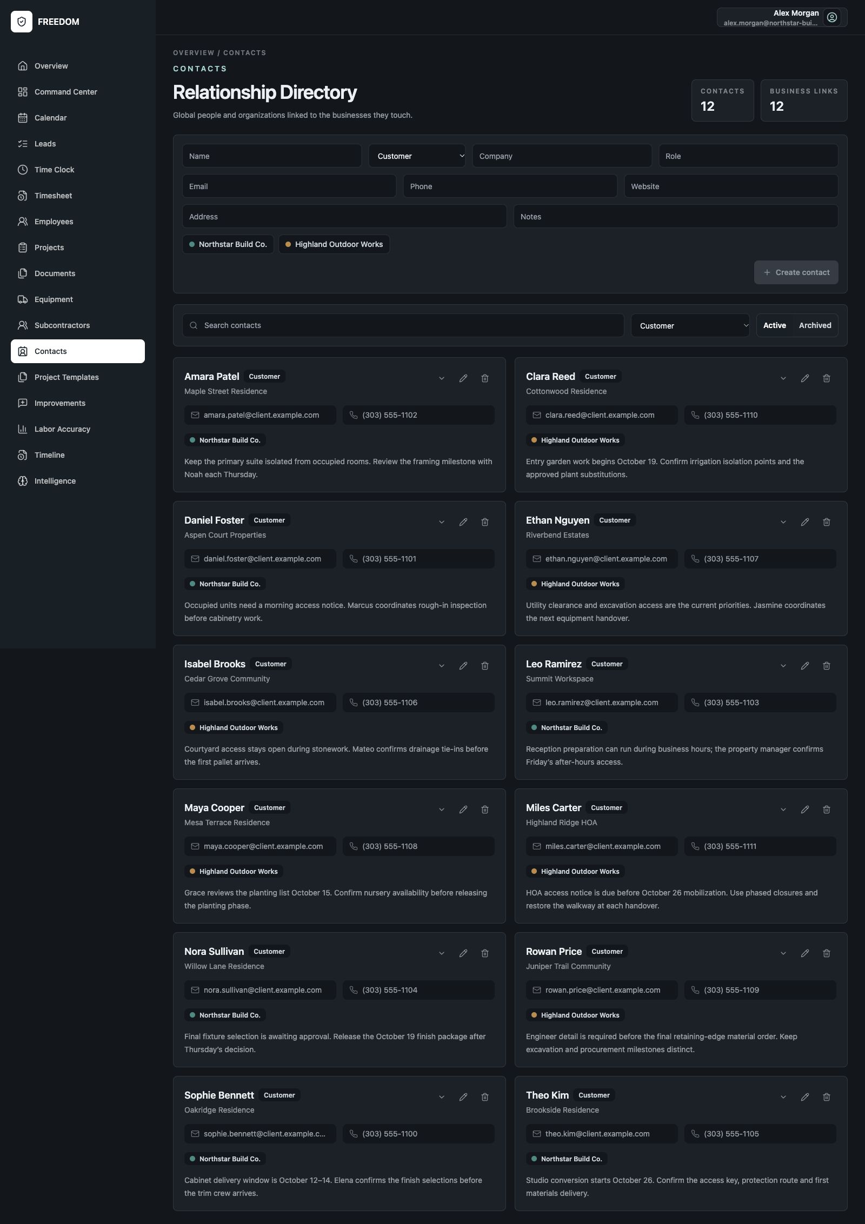Click the Northstar Build Co. tag on Sophie Bennett's card
This screenshot has height=1224, width=865.
tap(225, 1159)
